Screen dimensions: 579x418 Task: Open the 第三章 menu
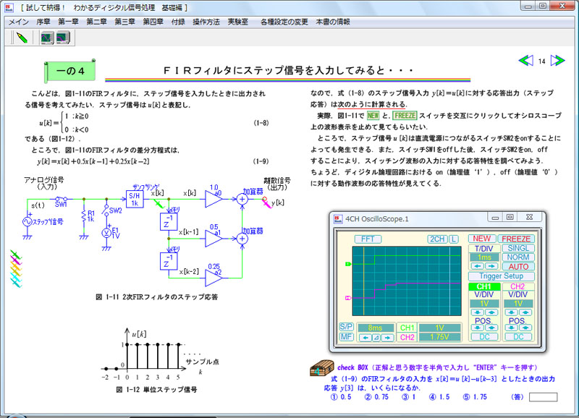pos(124,22)
